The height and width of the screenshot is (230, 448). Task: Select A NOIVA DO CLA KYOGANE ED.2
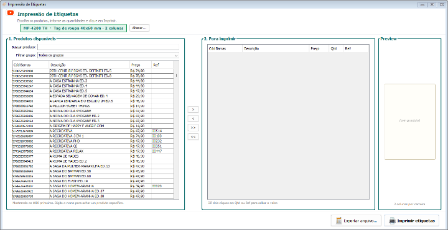[93, 116]
